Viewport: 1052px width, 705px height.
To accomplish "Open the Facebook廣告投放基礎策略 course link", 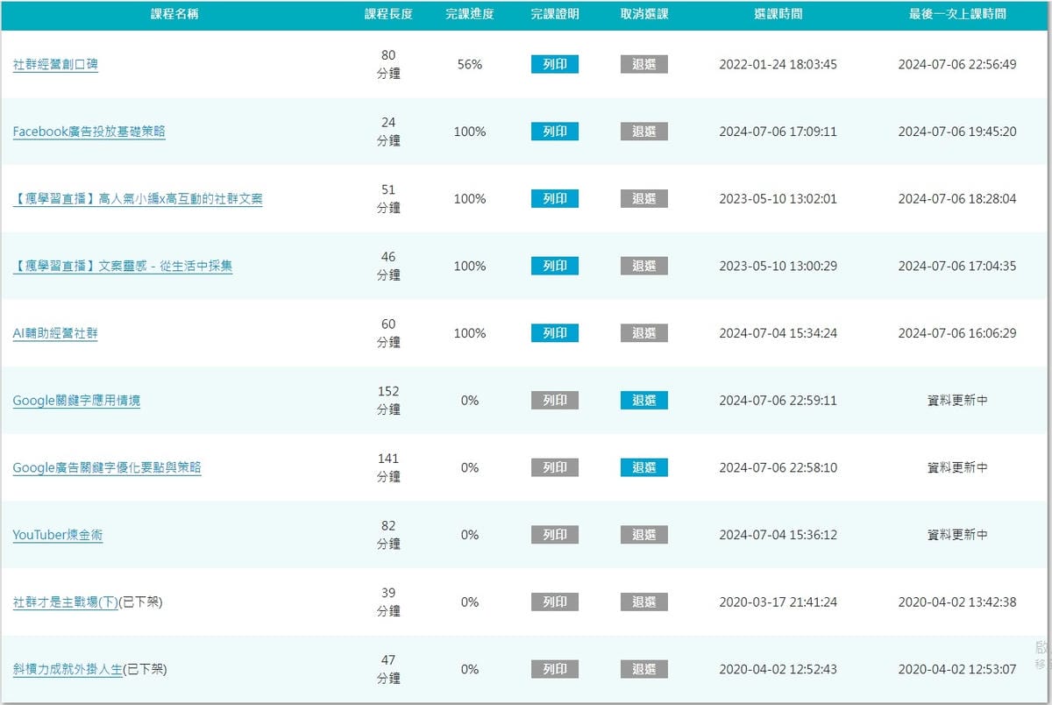I will tap(89, 132).
